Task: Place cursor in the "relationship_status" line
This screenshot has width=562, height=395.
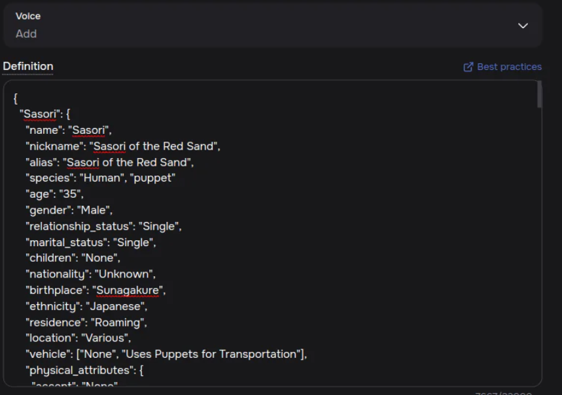Action: click(x=103, y=226)
